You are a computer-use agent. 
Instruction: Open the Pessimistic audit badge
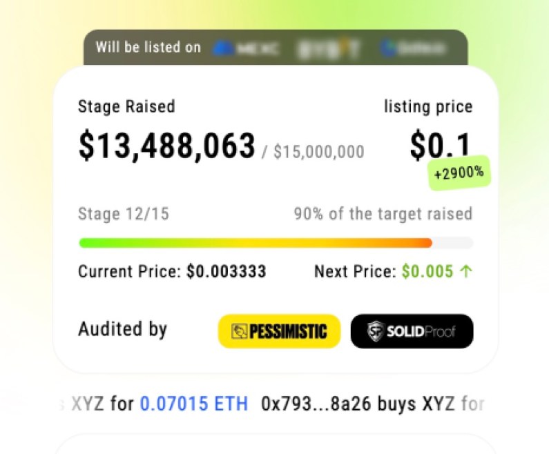[279, 331]
